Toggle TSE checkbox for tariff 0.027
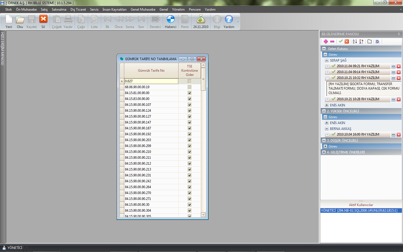403x252 pixels. coord(189,81)
